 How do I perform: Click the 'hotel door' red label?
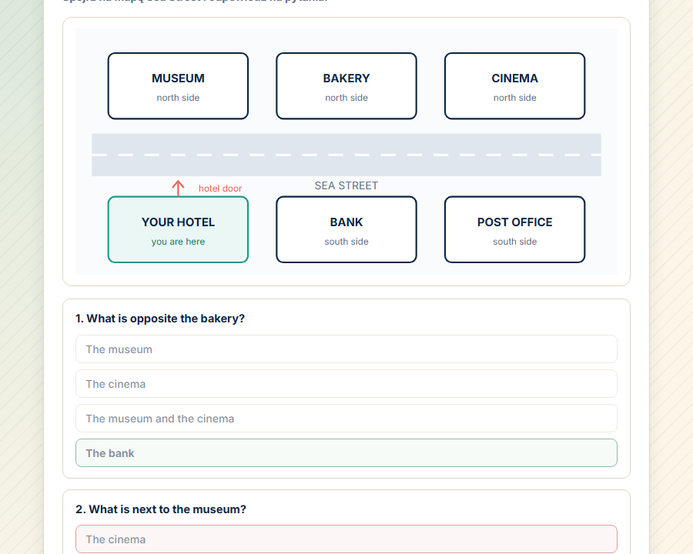[x=220, y=189]
